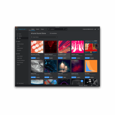Like the preset with the heart icon

[x=49, y=29]
